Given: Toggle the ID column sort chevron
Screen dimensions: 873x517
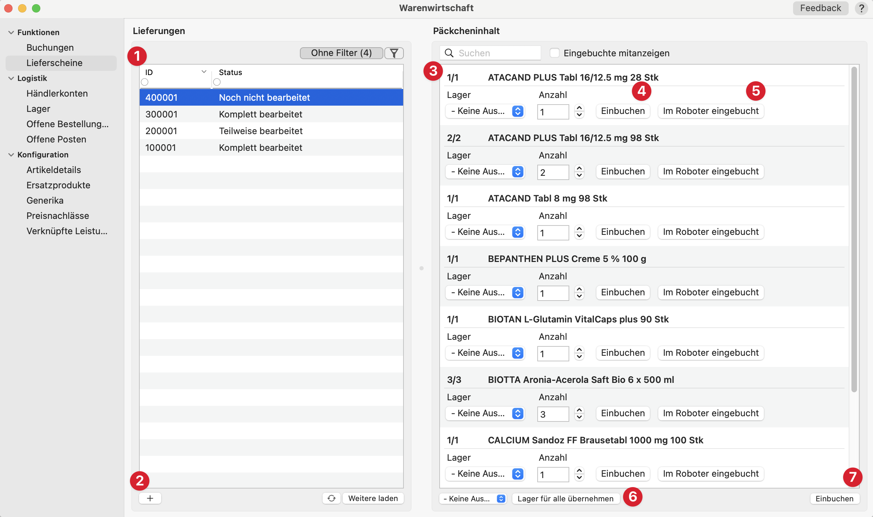Looking at the screenshot, I should pyautogui.click(x=204, y=72).
